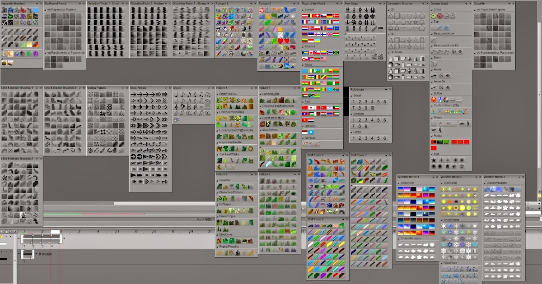
Task: Choose the United Kingdom flag in Europe section
Action: 330,34
